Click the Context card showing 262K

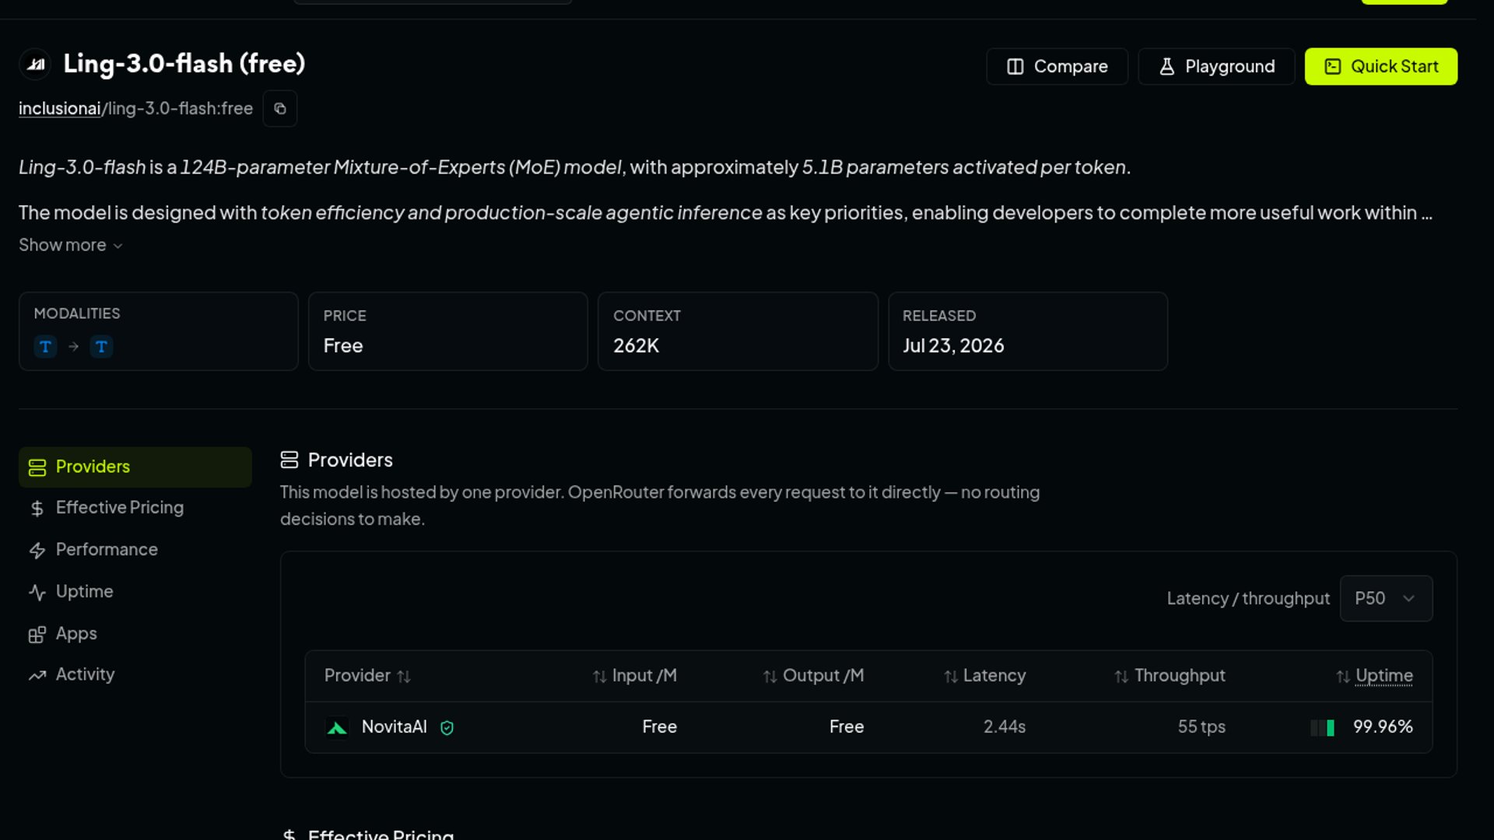tap(738, 331)
